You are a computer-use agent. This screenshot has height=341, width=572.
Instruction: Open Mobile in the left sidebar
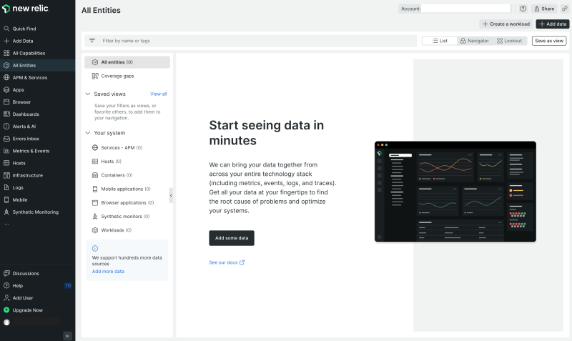point(20,200)
